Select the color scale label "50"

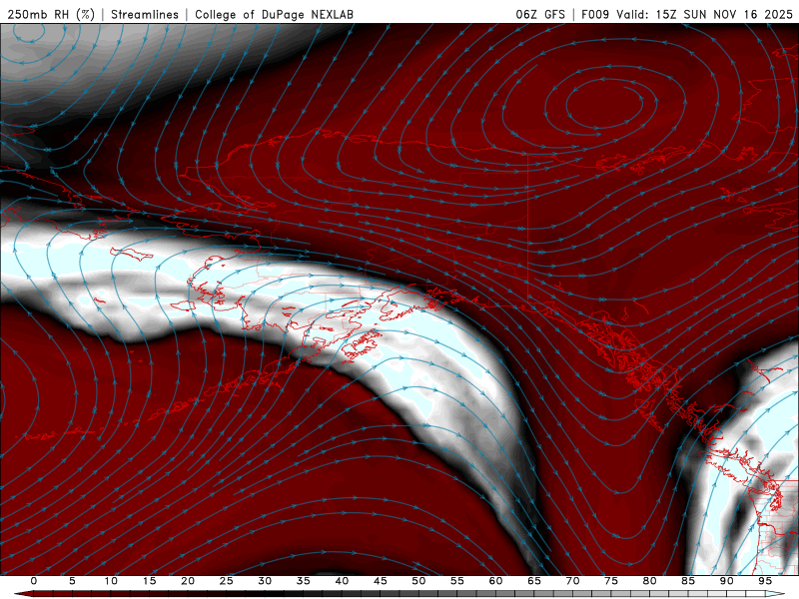(x=418, y=581)
